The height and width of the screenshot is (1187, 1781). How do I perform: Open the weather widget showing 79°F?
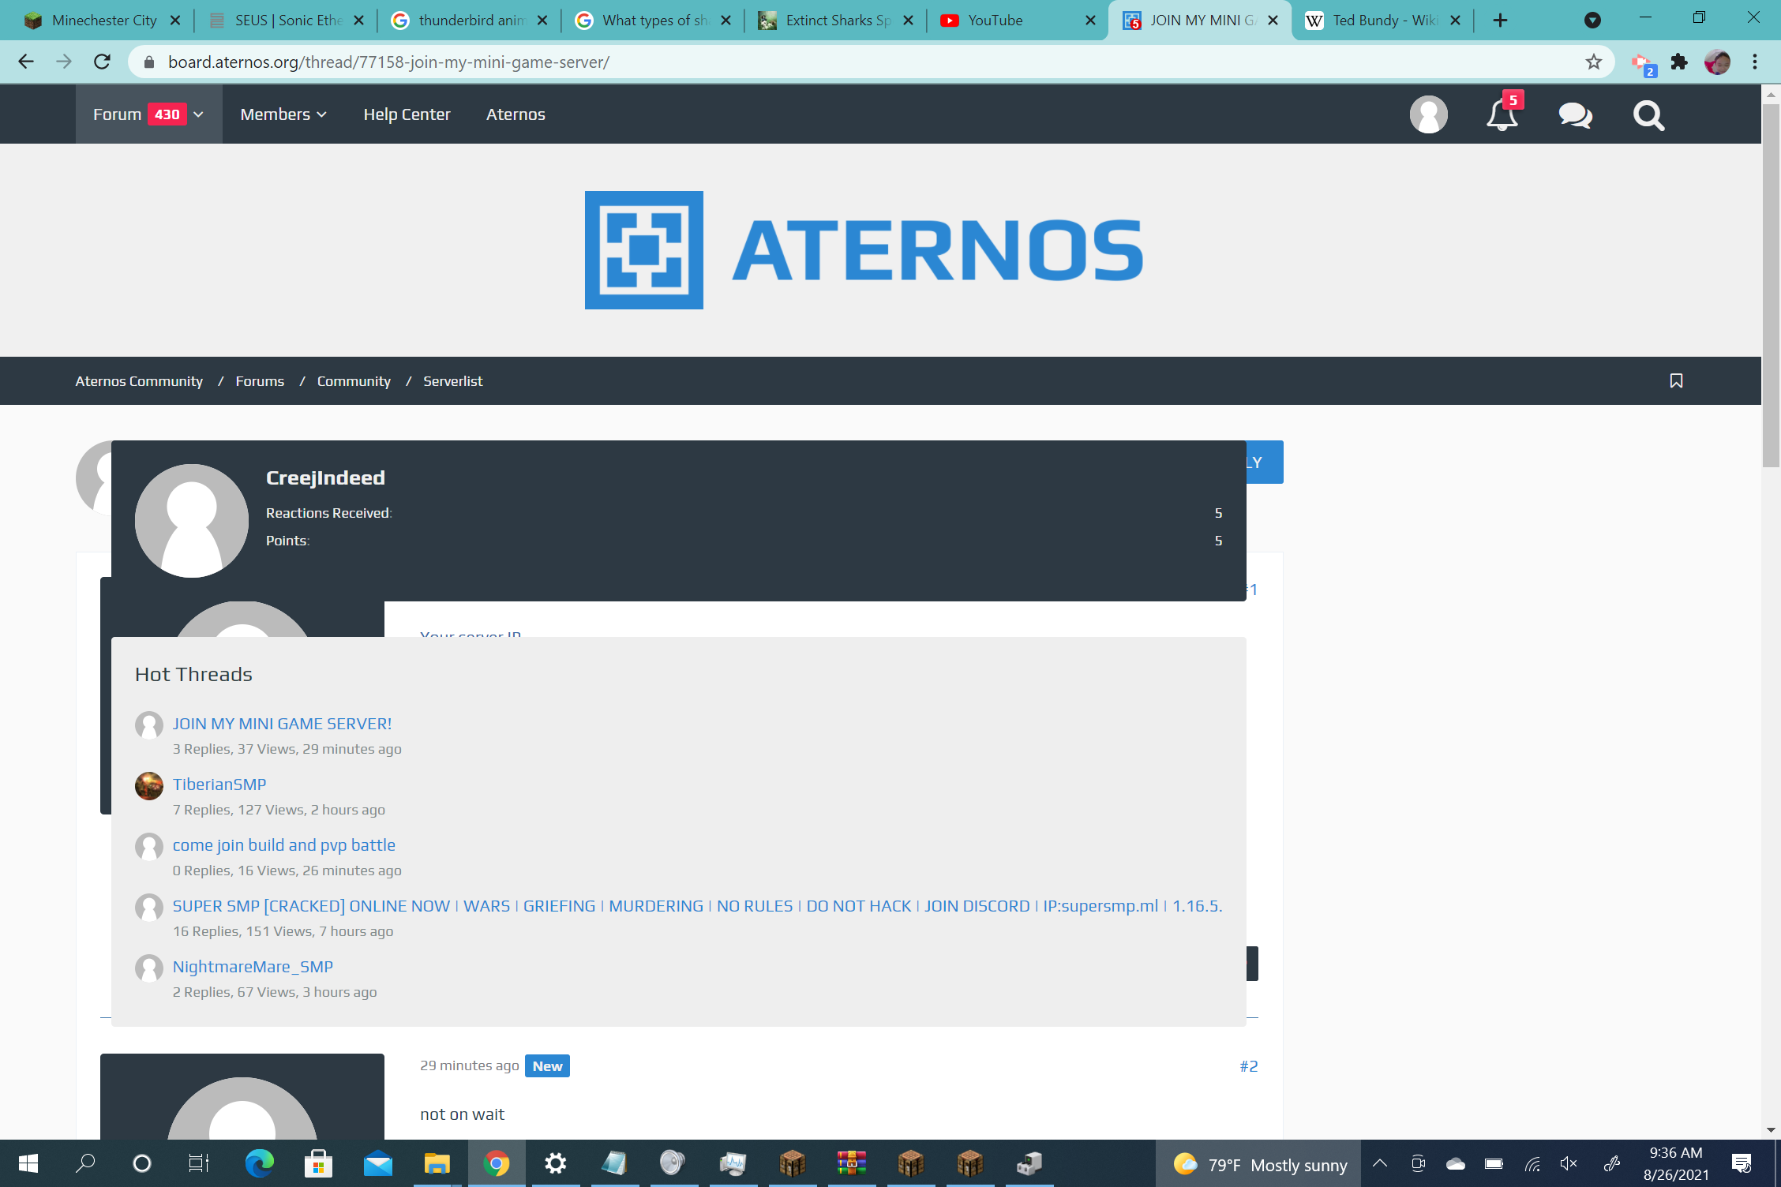pos(1260,1164)
